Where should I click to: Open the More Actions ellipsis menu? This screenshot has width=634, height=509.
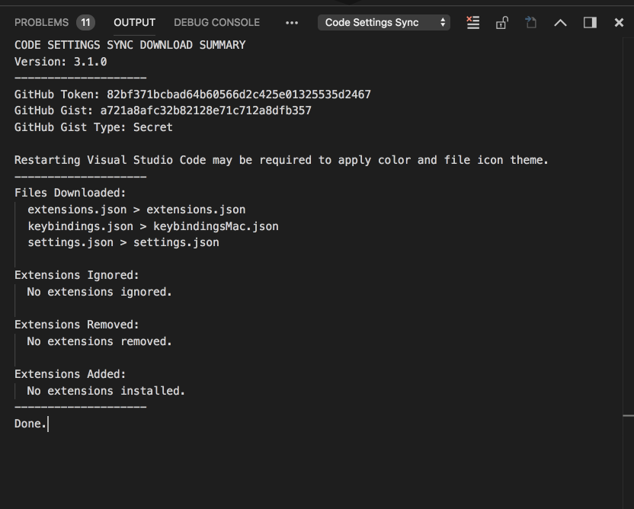290,23
